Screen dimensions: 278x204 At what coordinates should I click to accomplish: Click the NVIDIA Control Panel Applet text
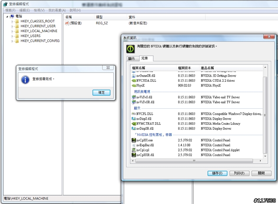click(x=220, y=150)
